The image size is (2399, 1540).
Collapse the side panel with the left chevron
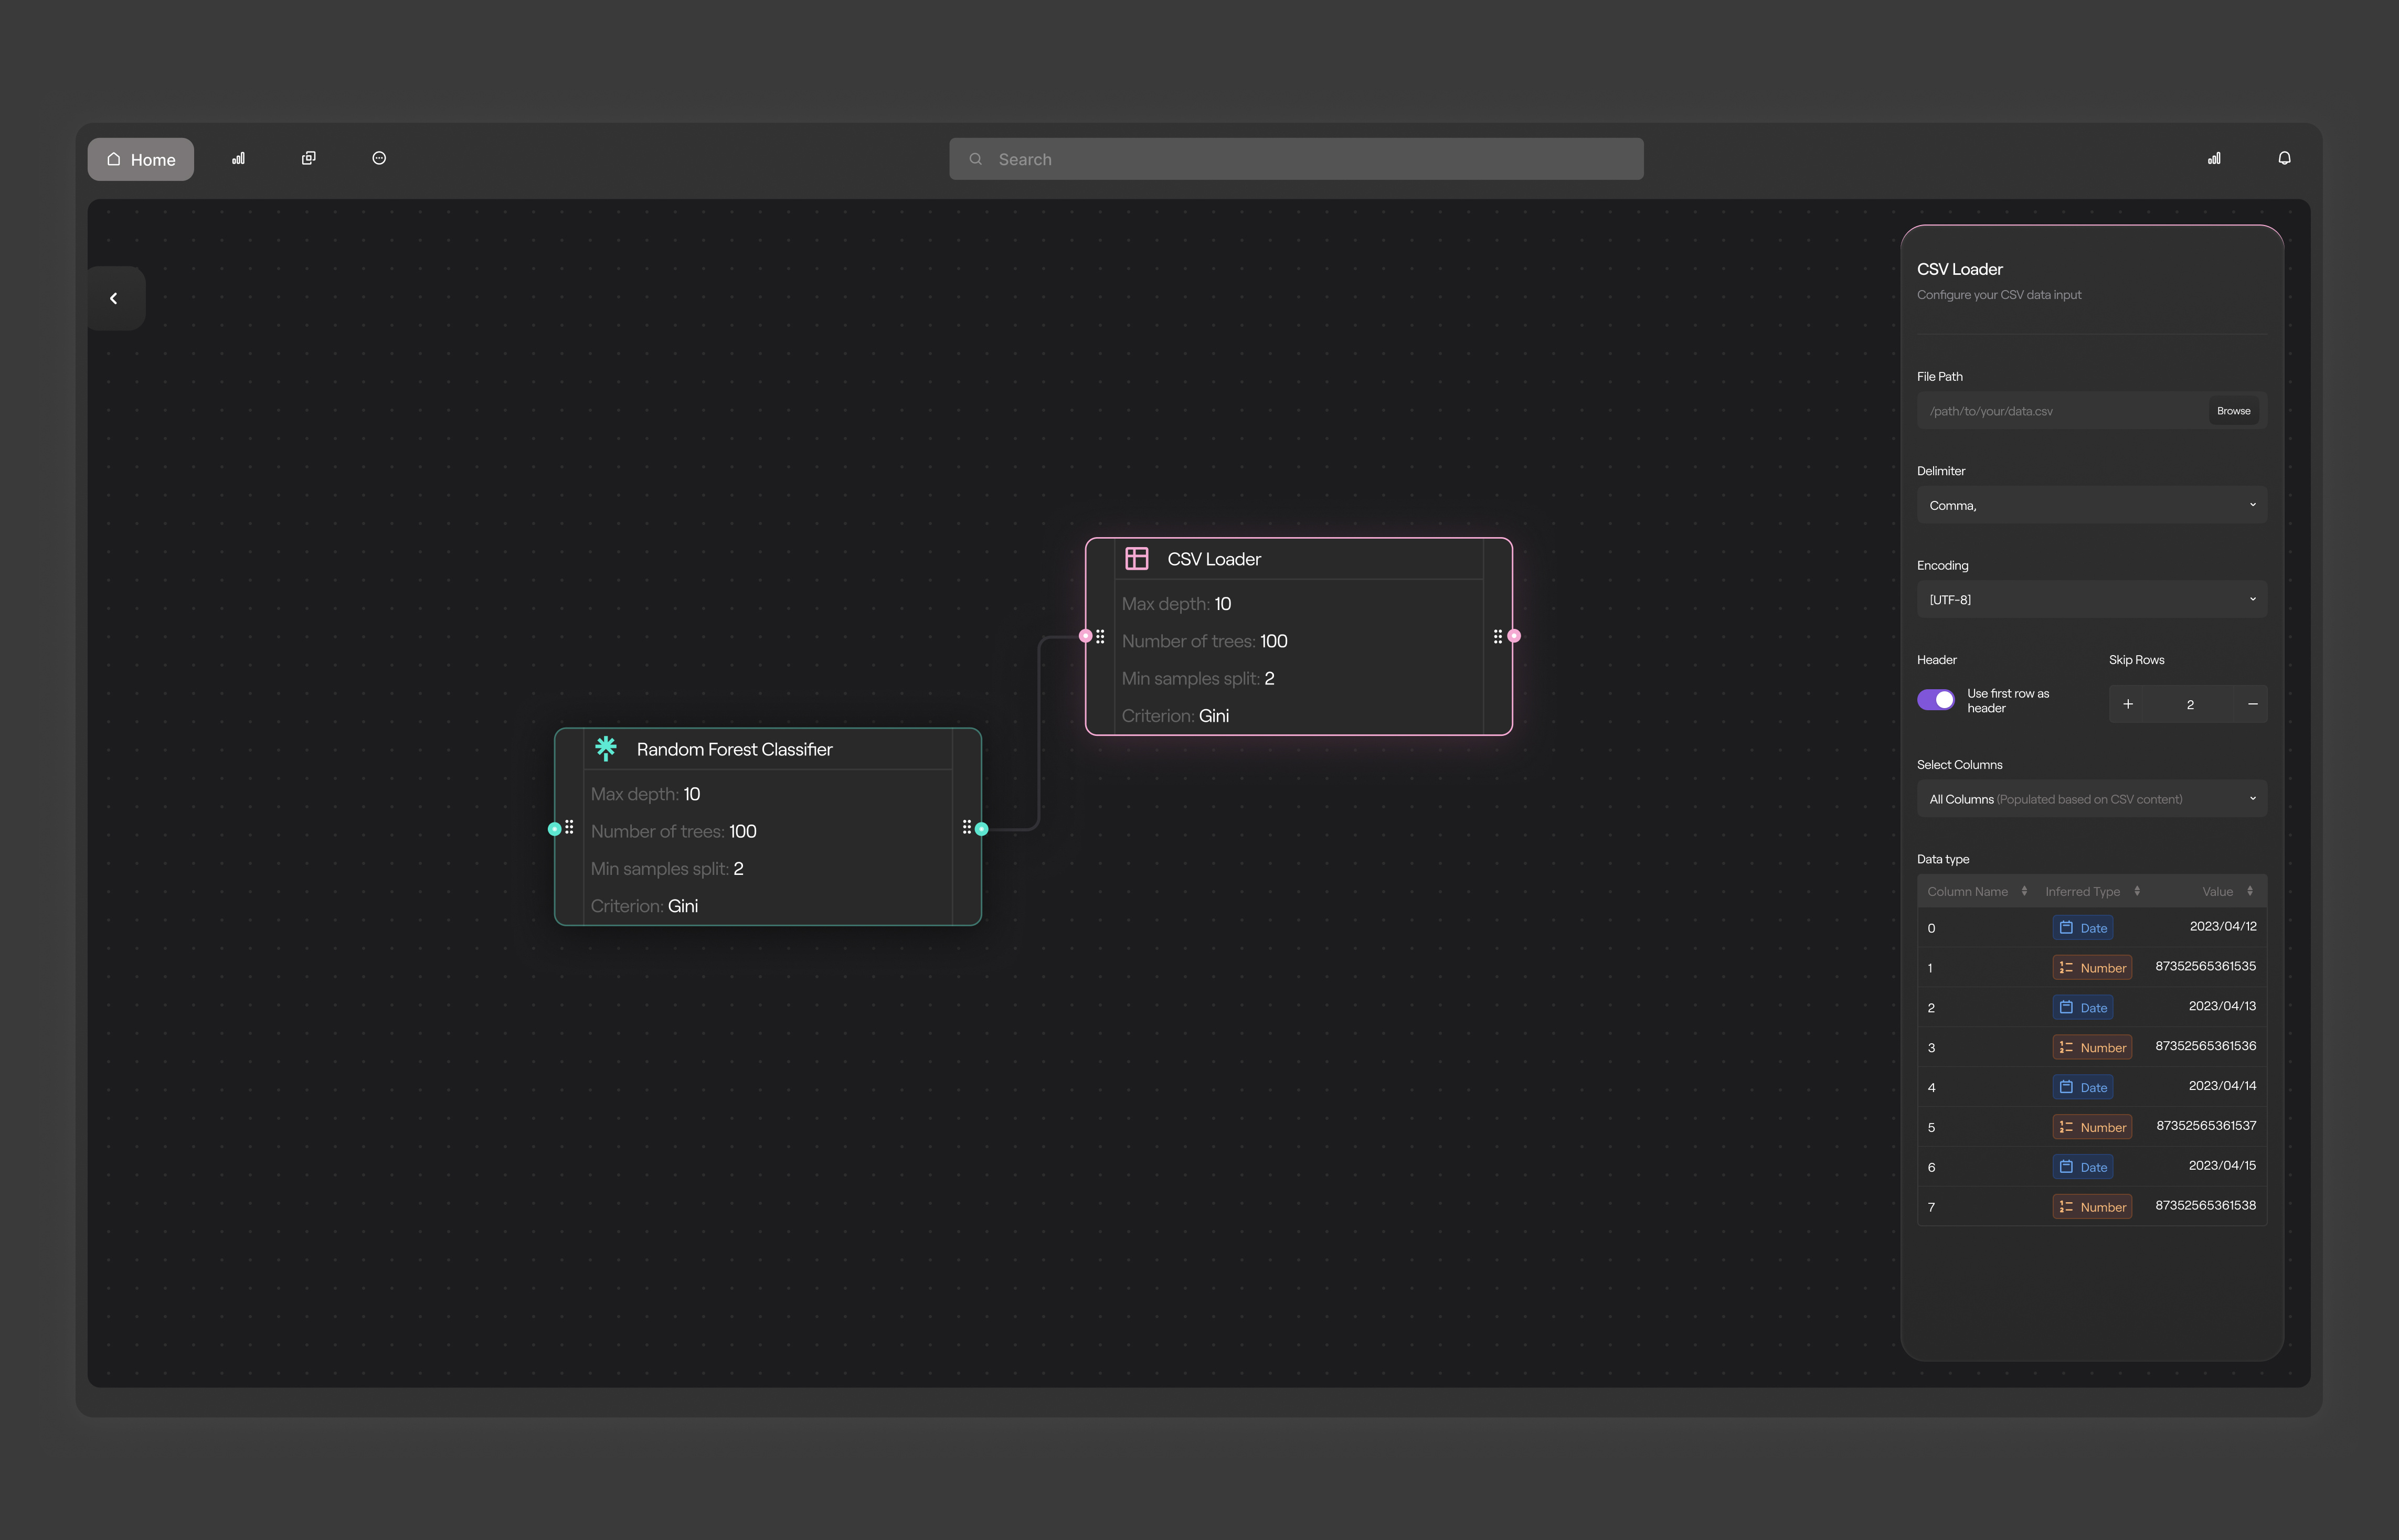[114, 297]
